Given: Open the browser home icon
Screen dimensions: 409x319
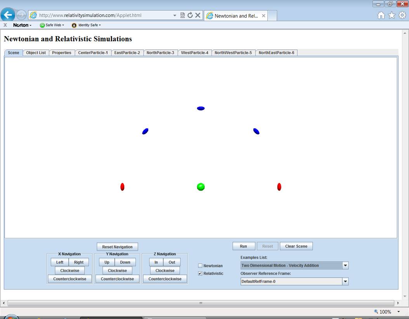Looking at the screenshot, I should 381,15.
